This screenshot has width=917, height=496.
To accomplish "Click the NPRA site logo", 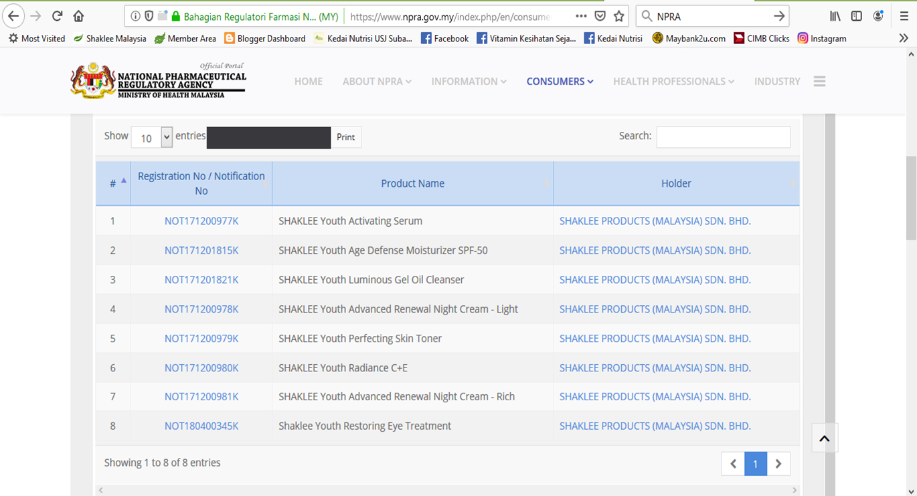I will (x=159, y=81).
